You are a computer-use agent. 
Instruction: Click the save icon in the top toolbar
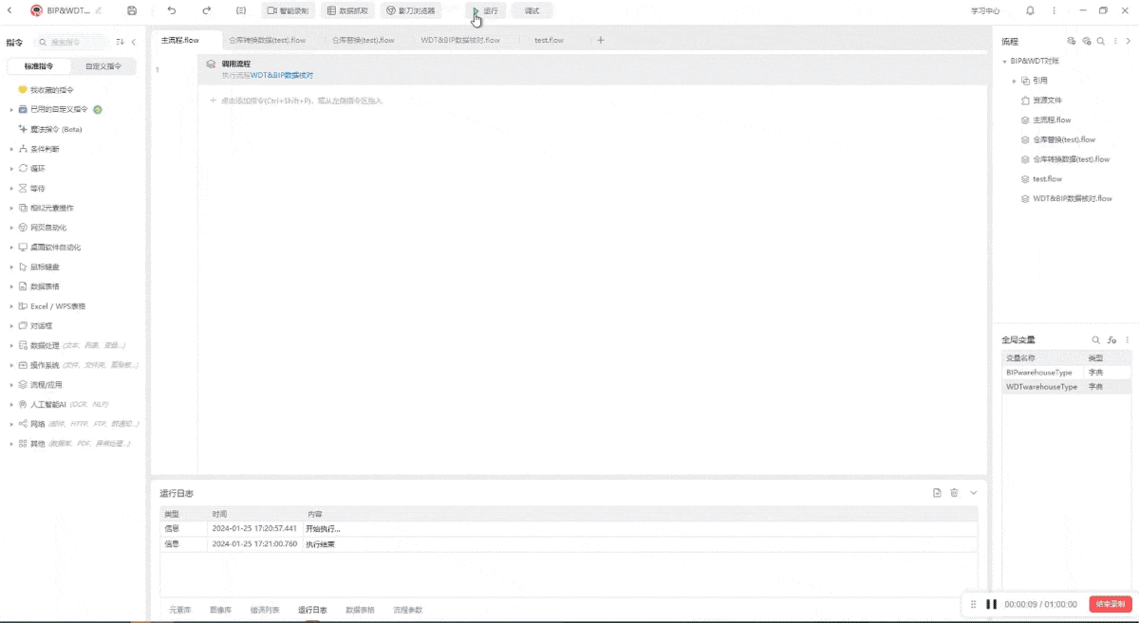coord(131,10)
